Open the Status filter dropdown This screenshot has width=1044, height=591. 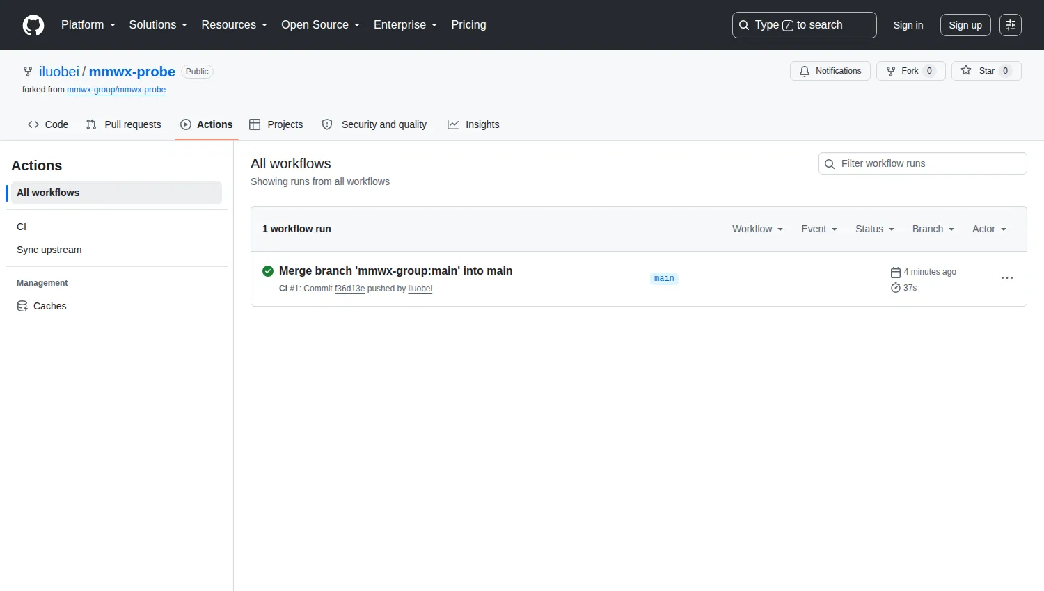[875, 229]
